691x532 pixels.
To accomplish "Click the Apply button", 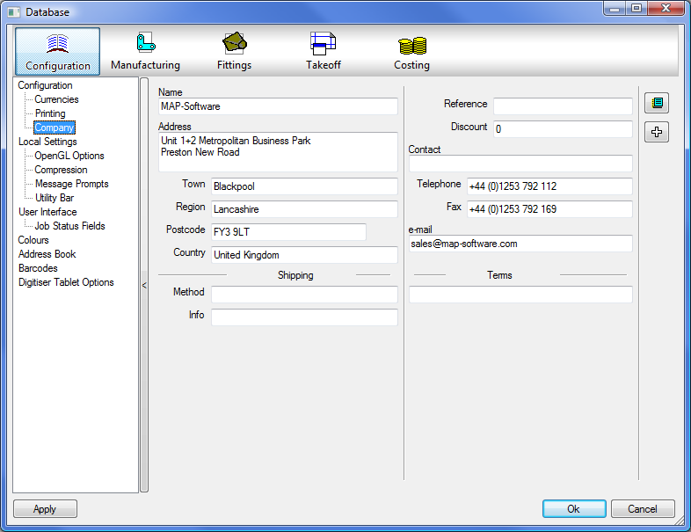I will click(45, 508).
